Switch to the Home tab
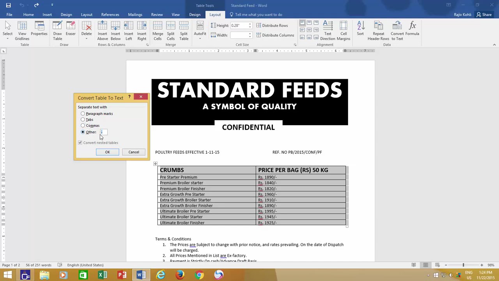 28,14
